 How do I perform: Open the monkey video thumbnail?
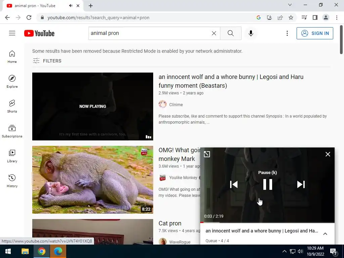pos(93,180)
